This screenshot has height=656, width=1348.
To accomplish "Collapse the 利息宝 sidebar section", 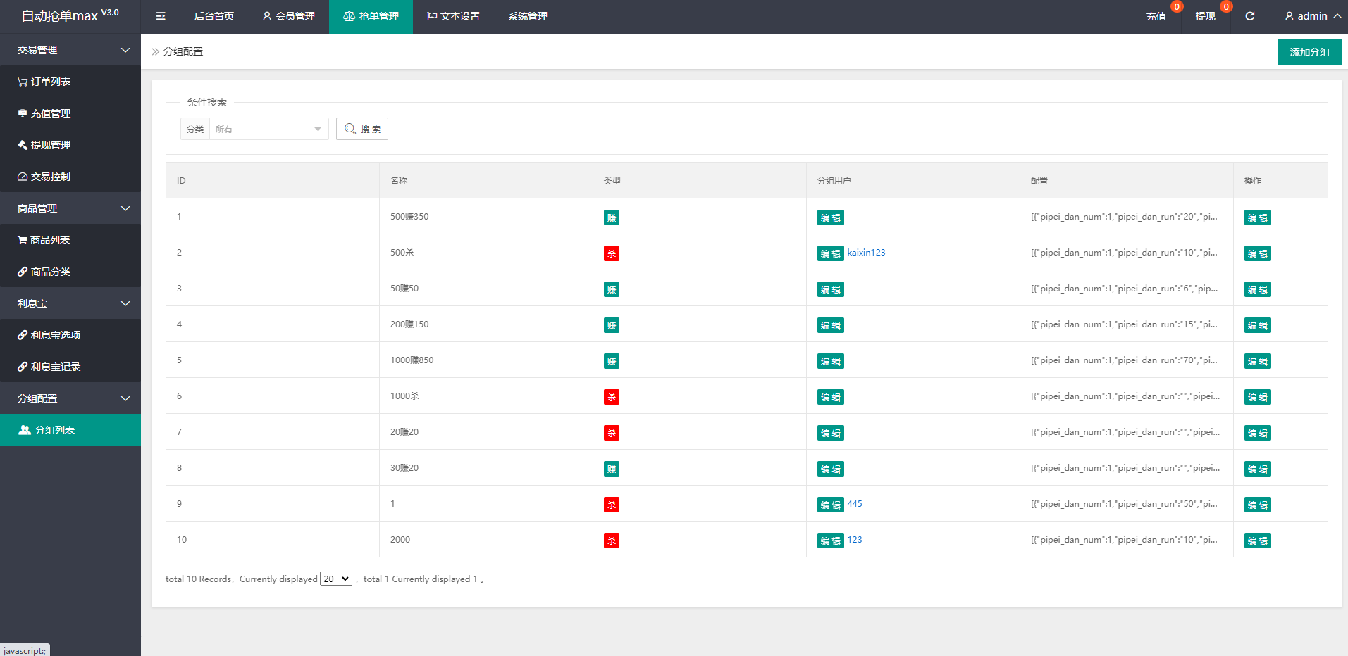I will coord(70,303).
